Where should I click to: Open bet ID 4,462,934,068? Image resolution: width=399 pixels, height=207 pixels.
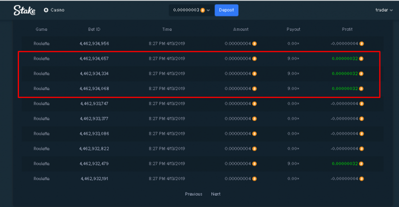pos(94,89)
